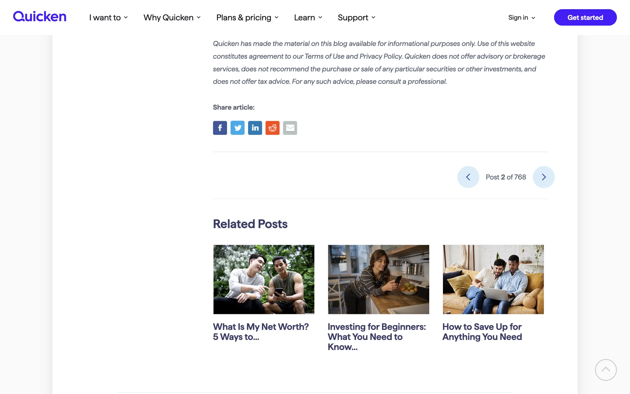630x394 pixels.
Task: Open the Learn menu
Action: point(308,17)
